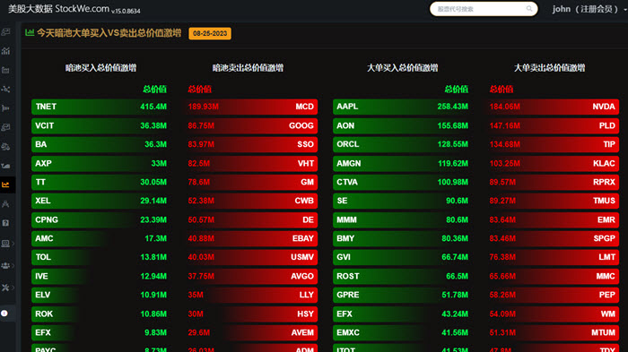Expand the john user account dropdown

(588, 9)
